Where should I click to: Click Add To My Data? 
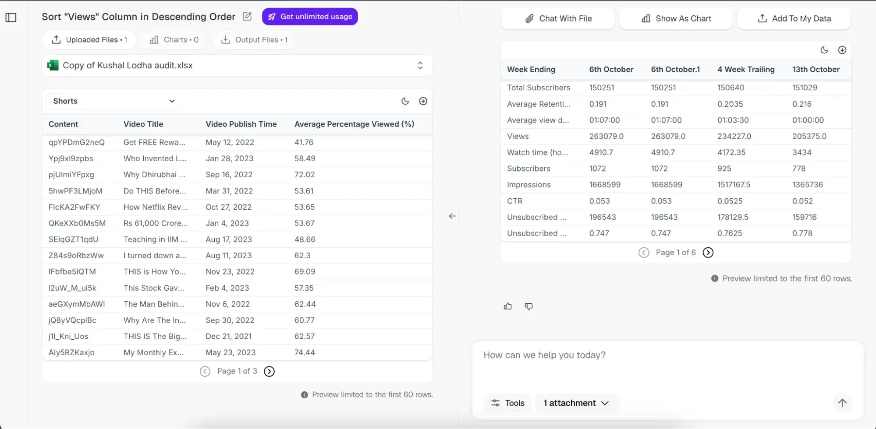click(x=793, y=18)
